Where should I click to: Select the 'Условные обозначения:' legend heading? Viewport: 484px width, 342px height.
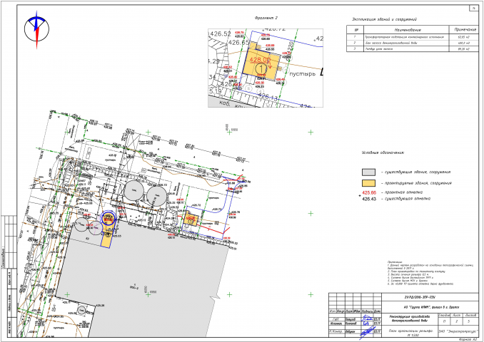[x=383, y=152]
